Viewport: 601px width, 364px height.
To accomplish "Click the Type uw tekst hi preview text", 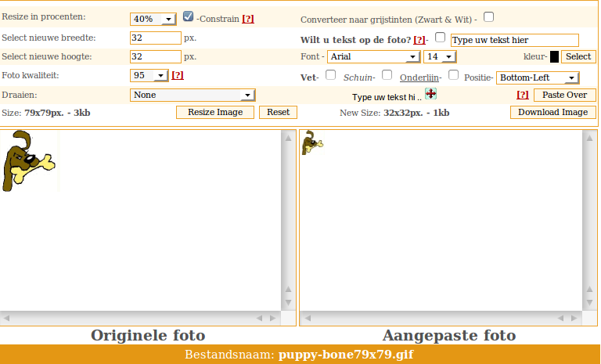I will pos(387,97).
